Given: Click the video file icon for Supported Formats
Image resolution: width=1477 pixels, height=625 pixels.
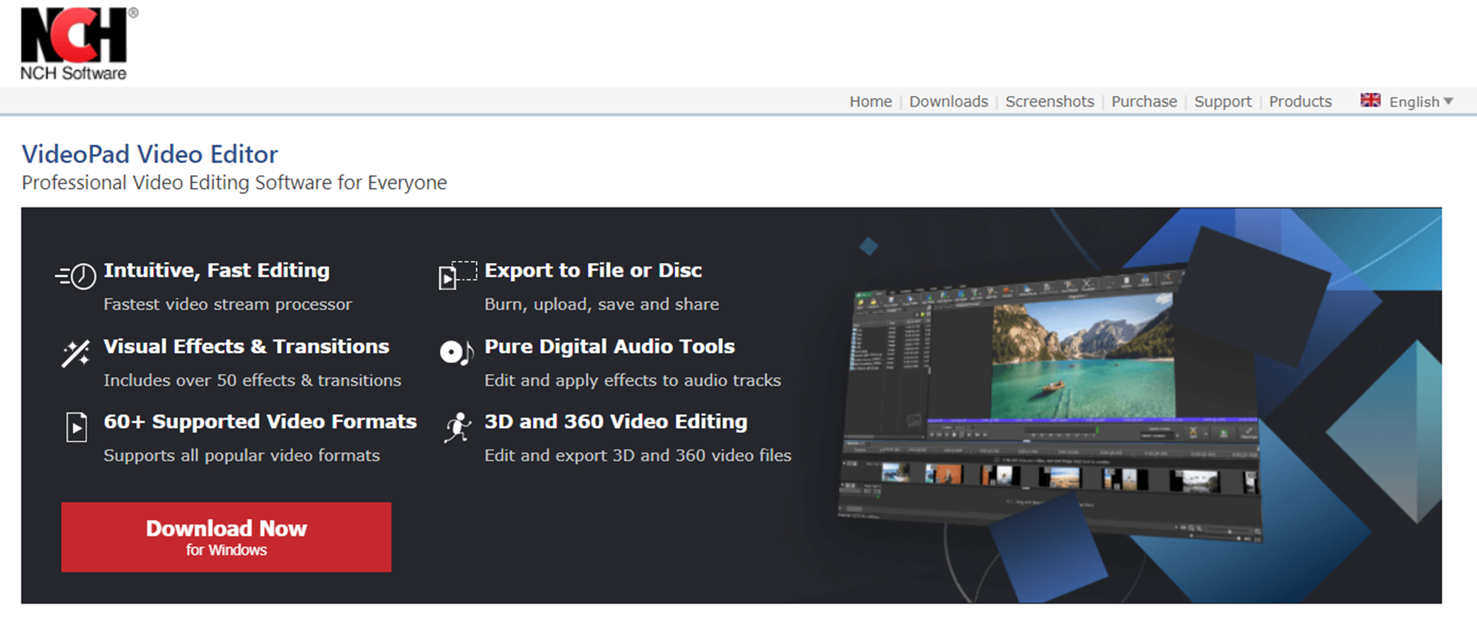Looking at the screenshot, I should pos(76,427).
